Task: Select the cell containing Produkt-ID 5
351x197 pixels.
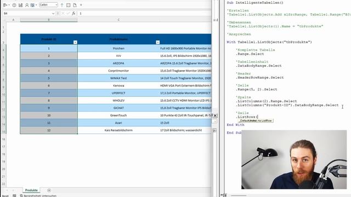Action: tap(49, 78)
